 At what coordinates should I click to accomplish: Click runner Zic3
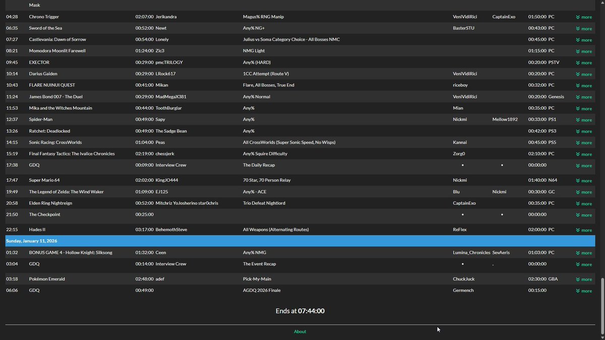click(x=160, y=51)
